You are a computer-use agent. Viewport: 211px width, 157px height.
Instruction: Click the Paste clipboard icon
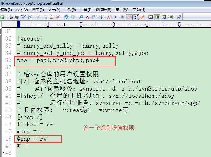tap(52, 17)
